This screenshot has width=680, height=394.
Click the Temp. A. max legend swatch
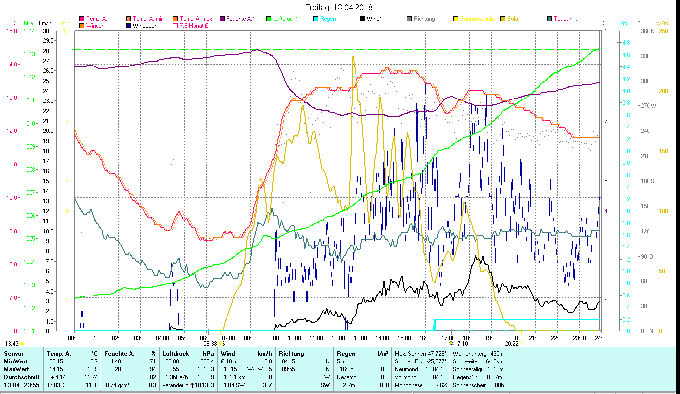[175, 19]
